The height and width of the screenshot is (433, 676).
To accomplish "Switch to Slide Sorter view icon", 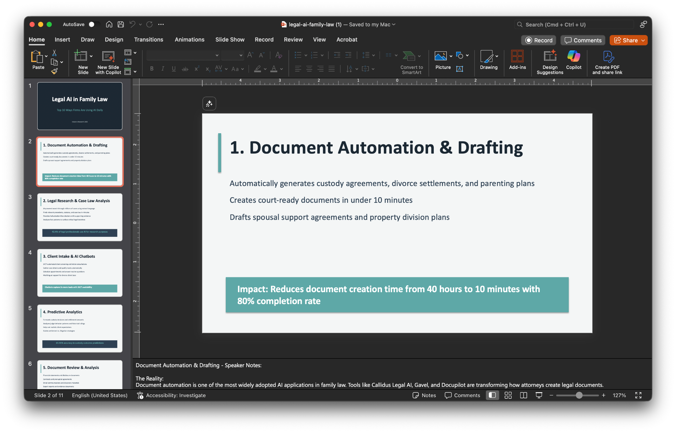I will point(508,395).
